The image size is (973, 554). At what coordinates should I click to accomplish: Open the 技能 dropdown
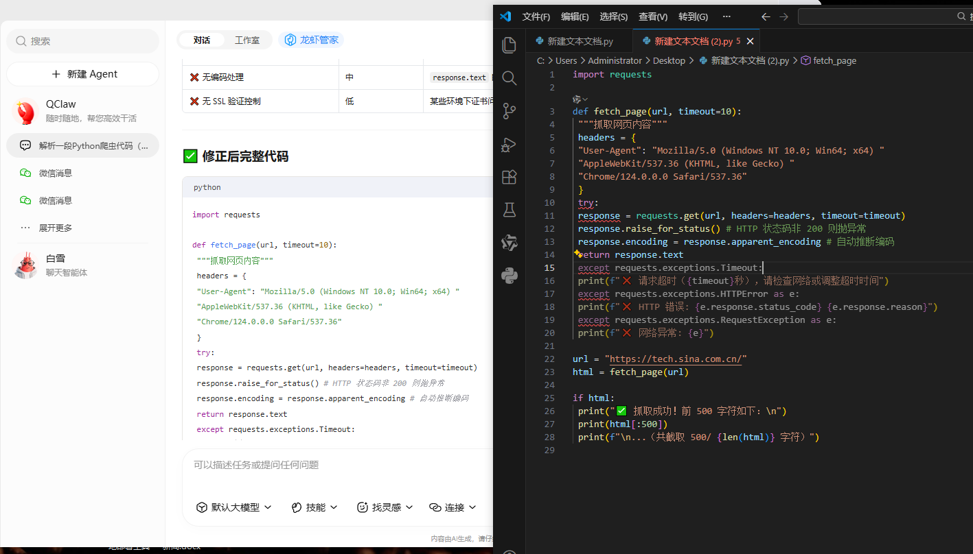pyautogui.click(x=314, y=507)
